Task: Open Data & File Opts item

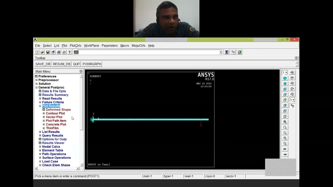Action: (54, 91)
